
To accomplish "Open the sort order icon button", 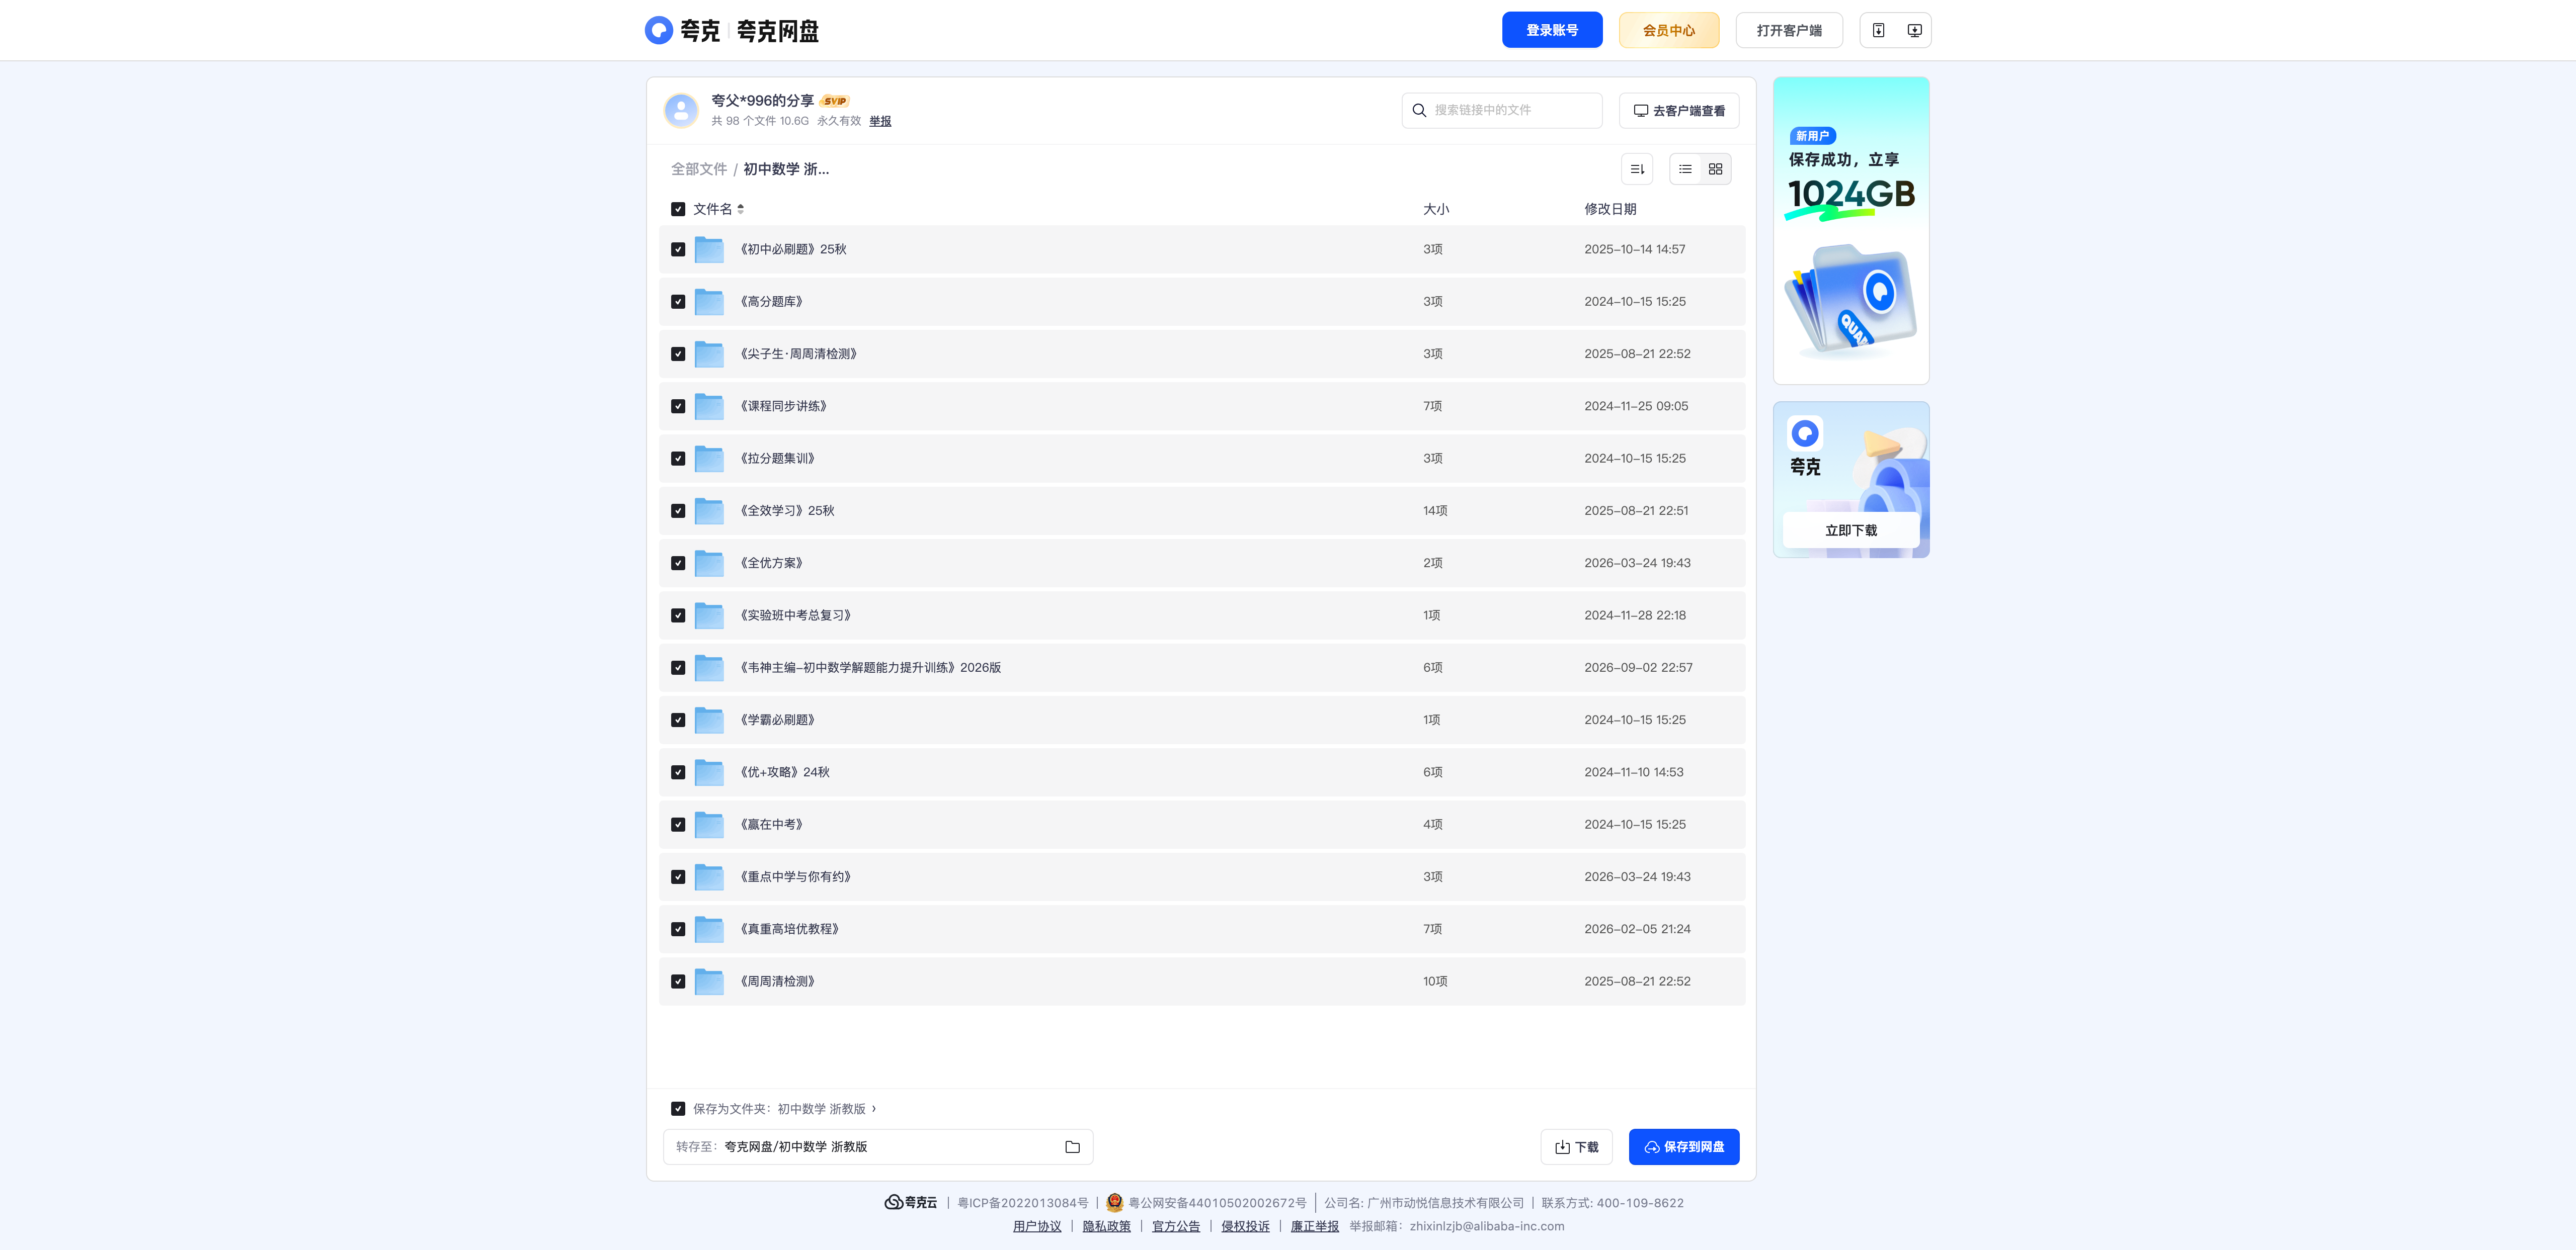I will click(x=1637, y=169).
